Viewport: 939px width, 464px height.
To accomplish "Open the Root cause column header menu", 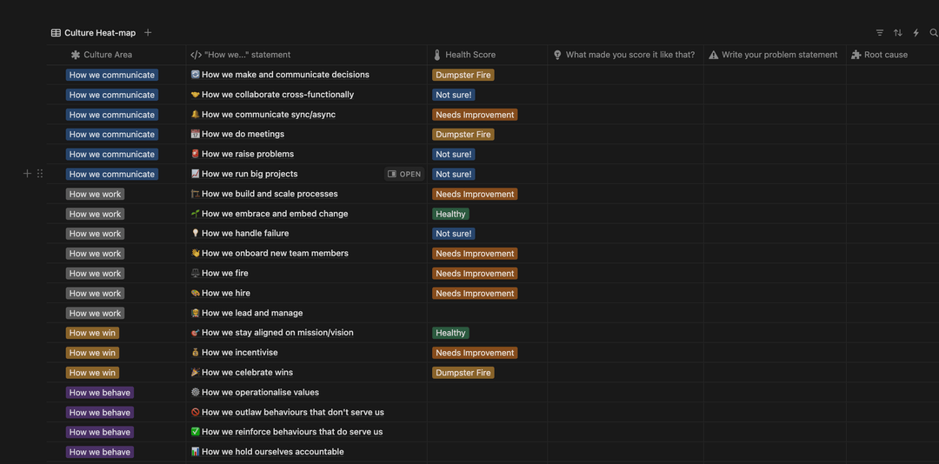I will pyautogui.click(x=885, y=55).
